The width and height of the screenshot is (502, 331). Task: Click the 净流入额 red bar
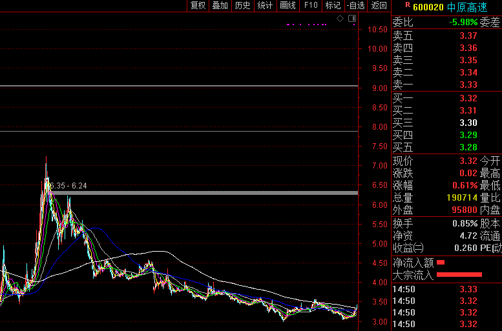pos(441,263)
